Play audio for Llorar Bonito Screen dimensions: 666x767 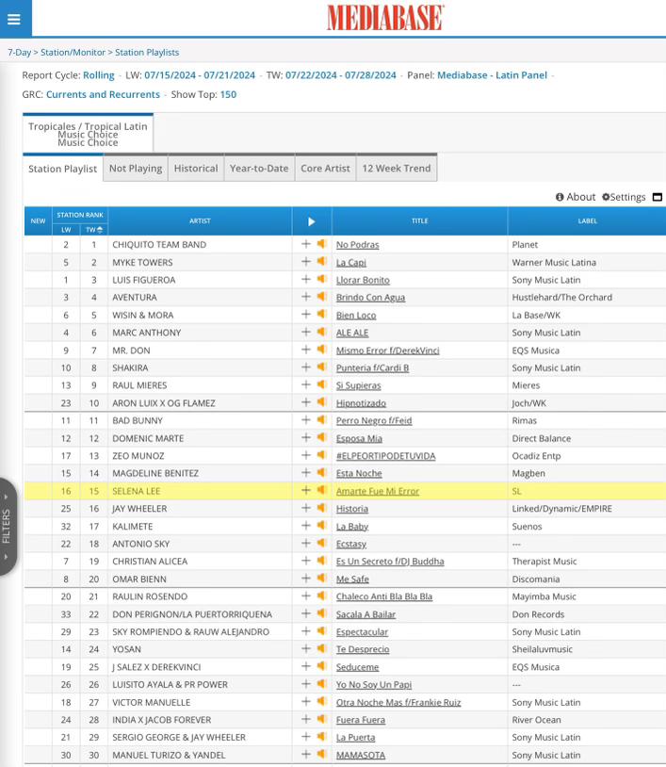click(x=321, y=279)
